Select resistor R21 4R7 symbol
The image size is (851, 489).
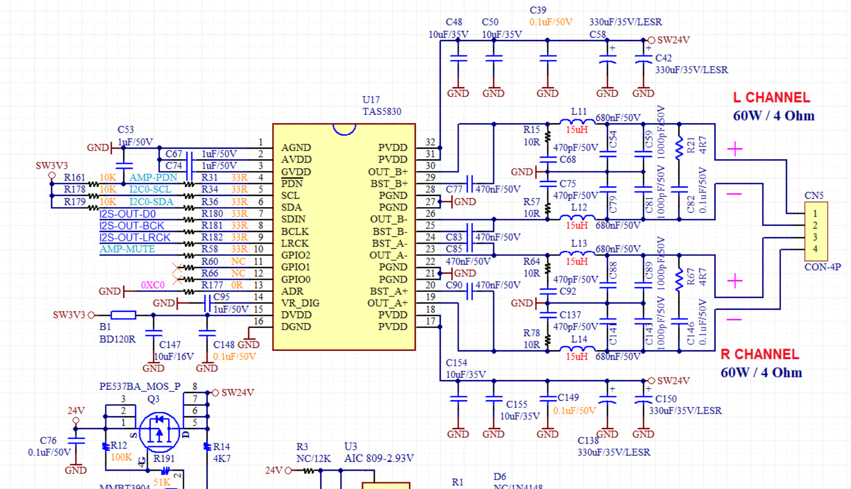[679, 148]
